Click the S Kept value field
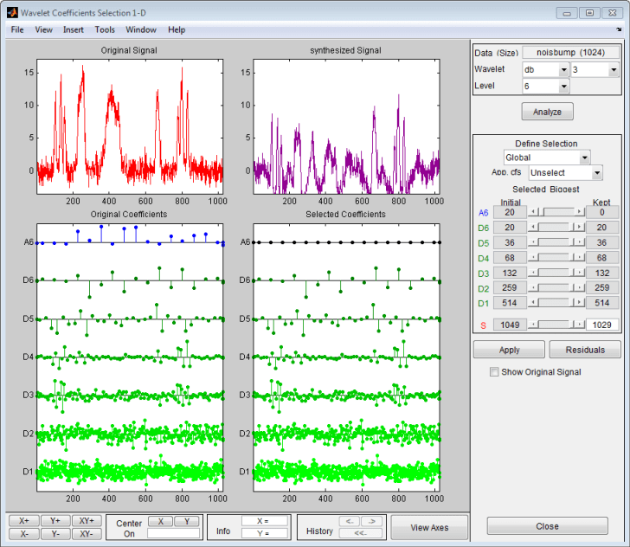Viewport: 630px width, 547px height. 602,325
